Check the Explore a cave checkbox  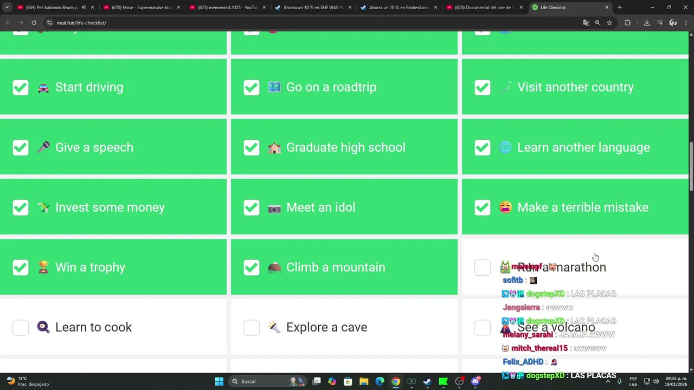coord(252,327)
